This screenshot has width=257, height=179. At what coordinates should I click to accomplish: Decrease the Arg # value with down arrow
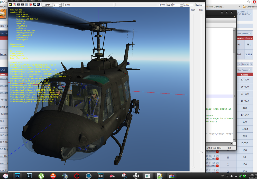[x=181, y=6]
